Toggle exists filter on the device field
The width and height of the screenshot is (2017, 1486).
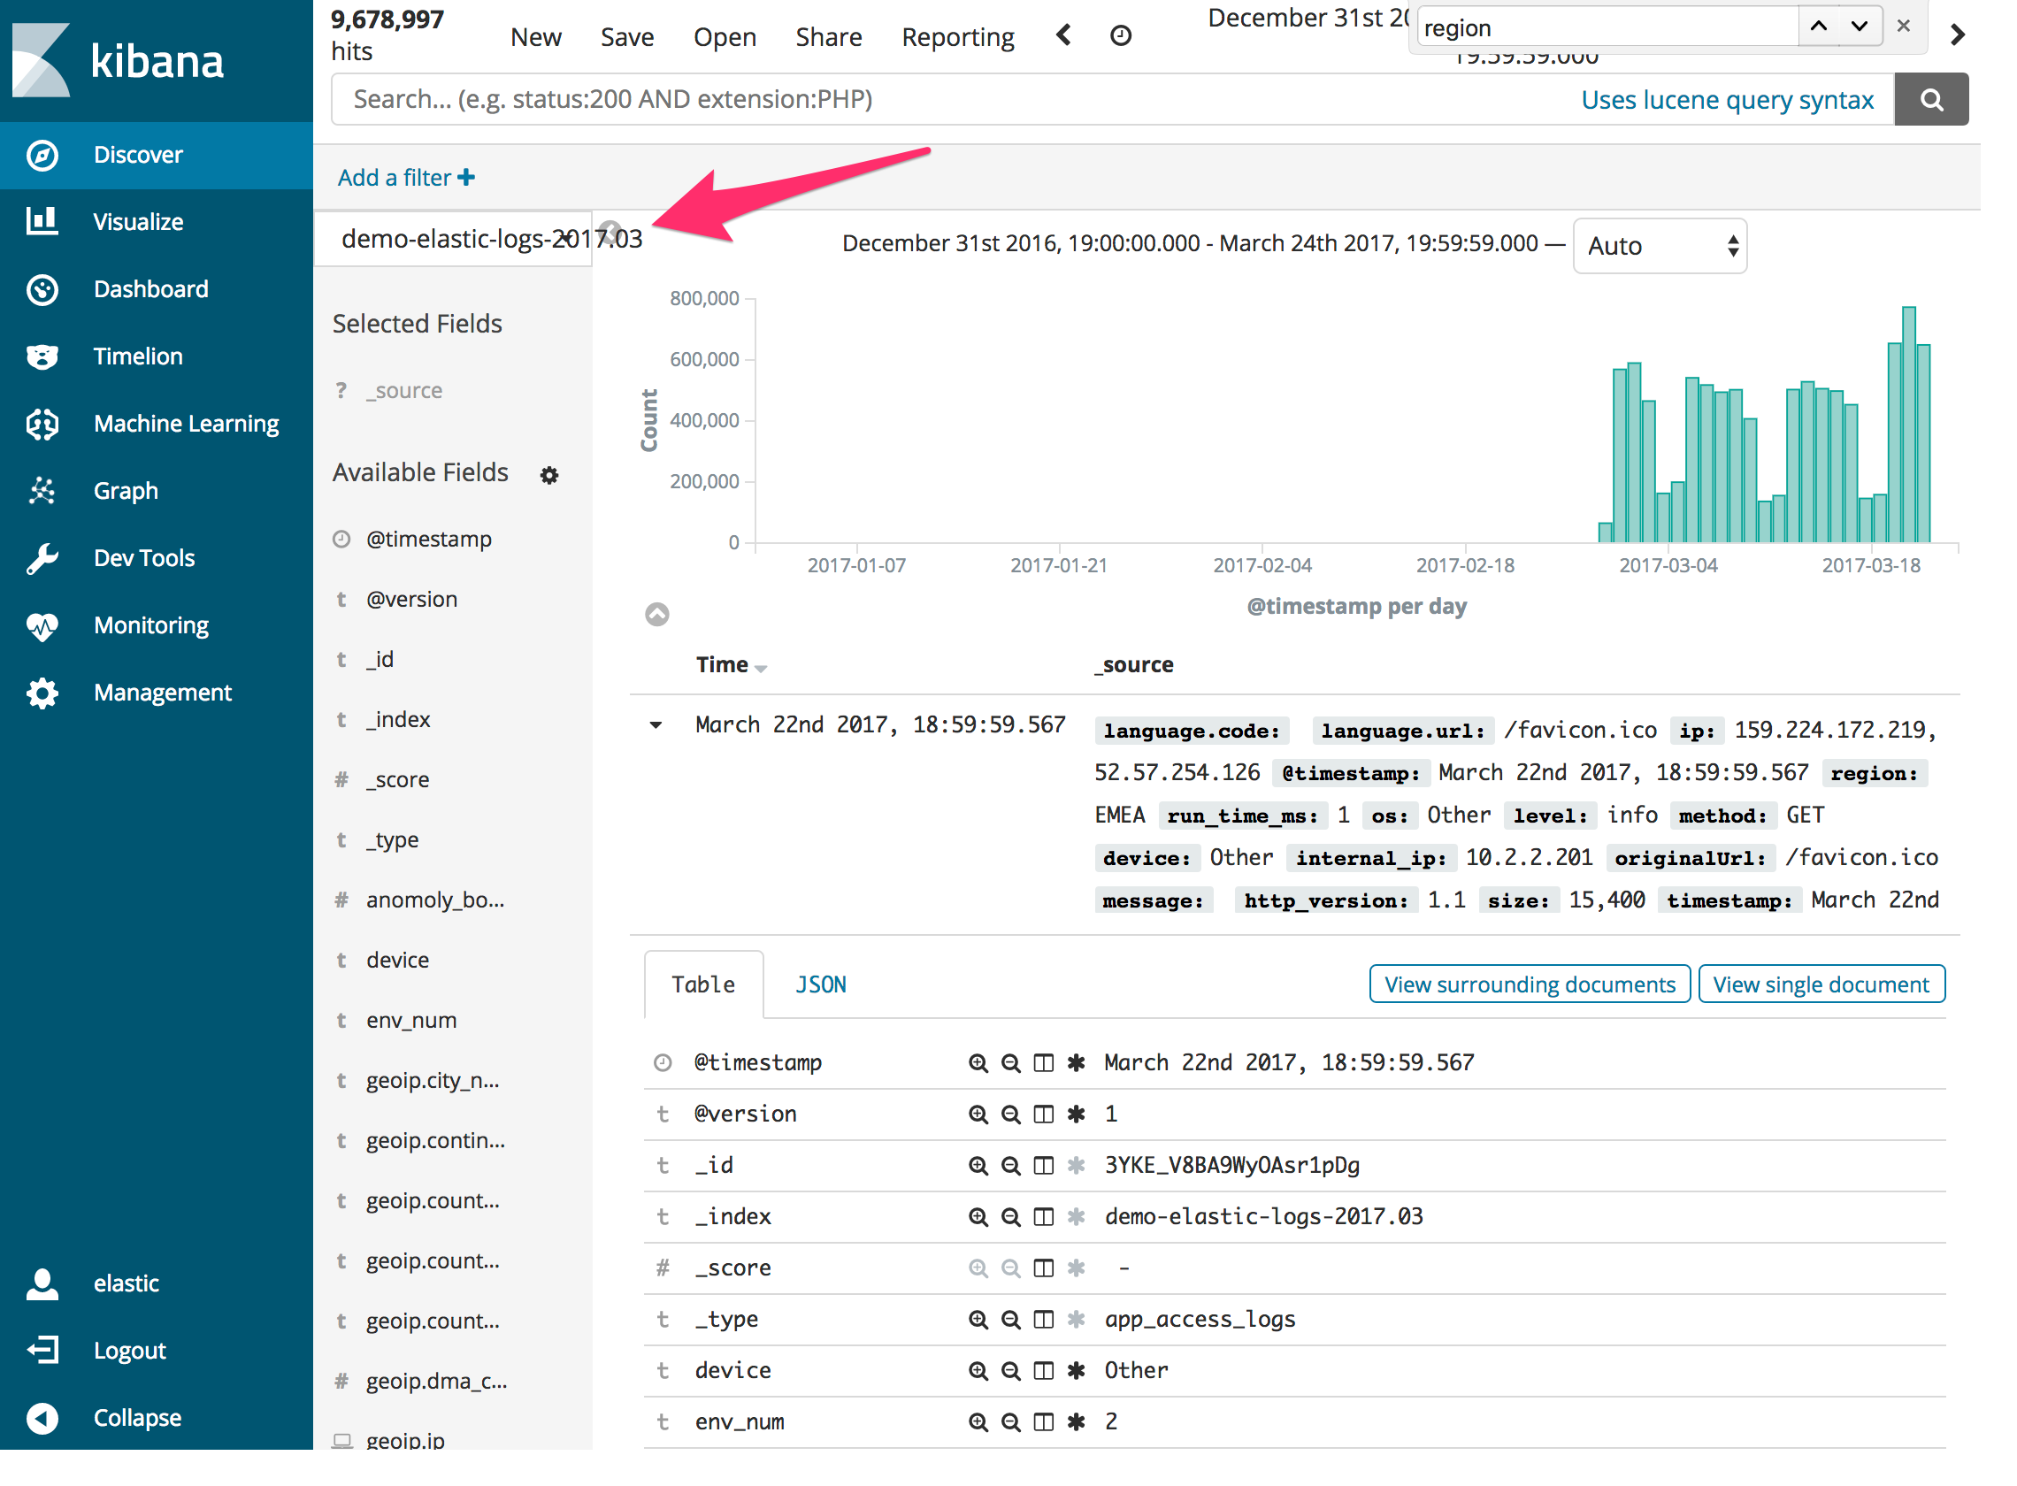click(x=1076, y=1370)
